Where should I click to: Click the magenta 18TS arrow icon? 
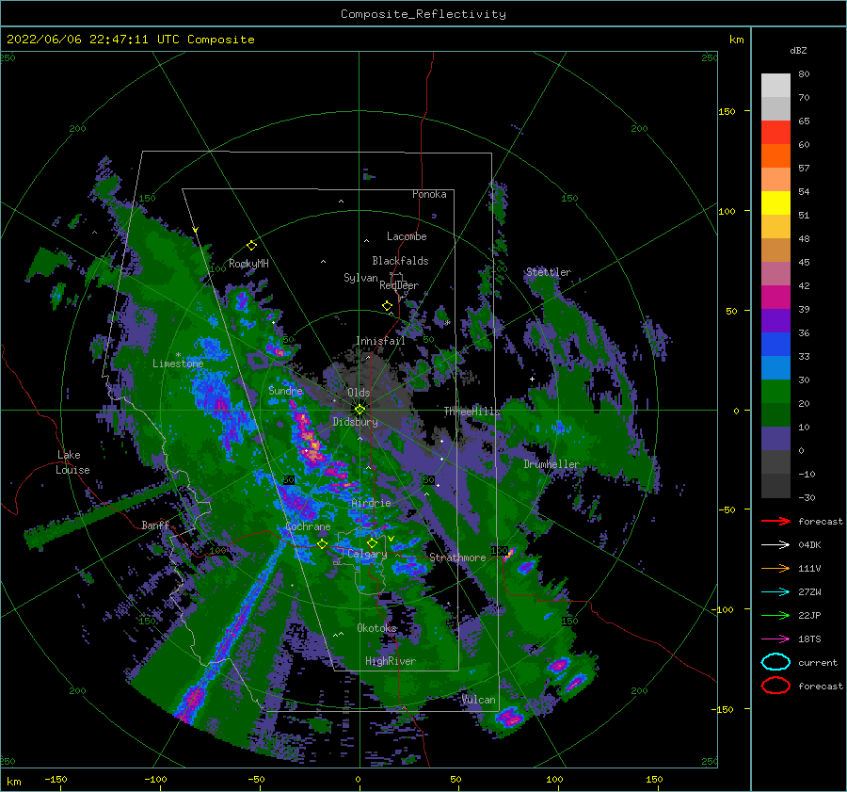click(x=775, y=639)
